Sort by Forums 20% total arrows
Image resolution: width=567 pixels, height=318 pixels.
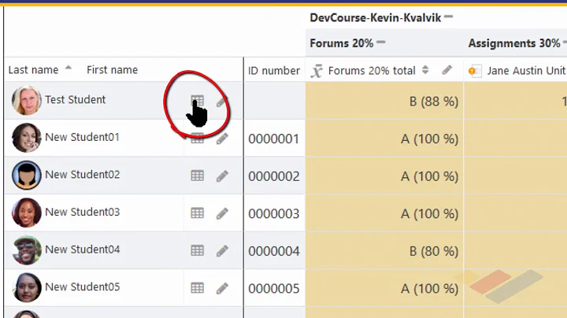tap(425, 70)
